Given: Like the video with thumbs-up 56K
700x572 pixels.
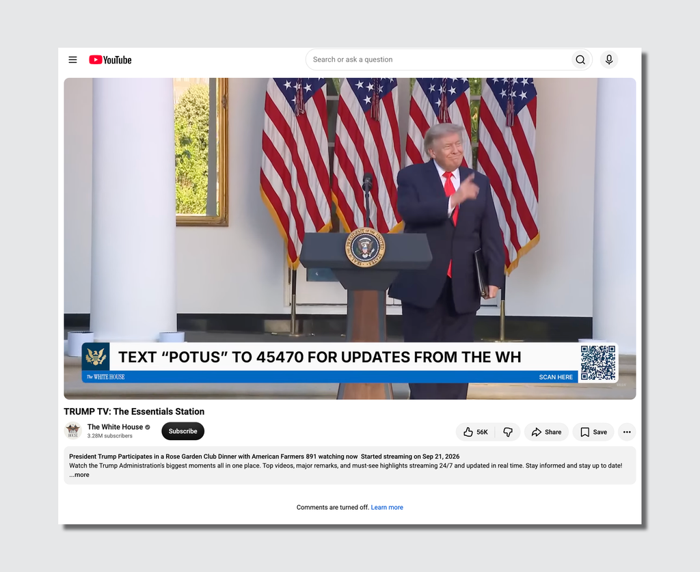Looking at the screenshot, I should pyautogui.click(x=476, y=432).
